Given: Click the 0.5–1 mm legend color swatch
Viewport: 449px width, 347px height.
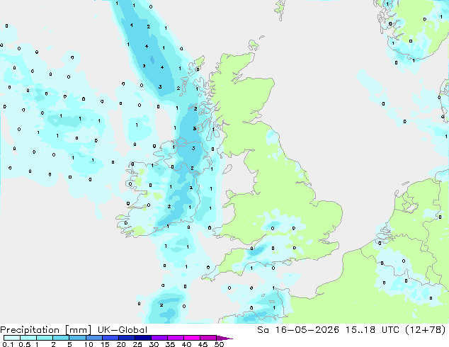Looking at the screenshot, I should pyautogui.click(x=28, y=338).
